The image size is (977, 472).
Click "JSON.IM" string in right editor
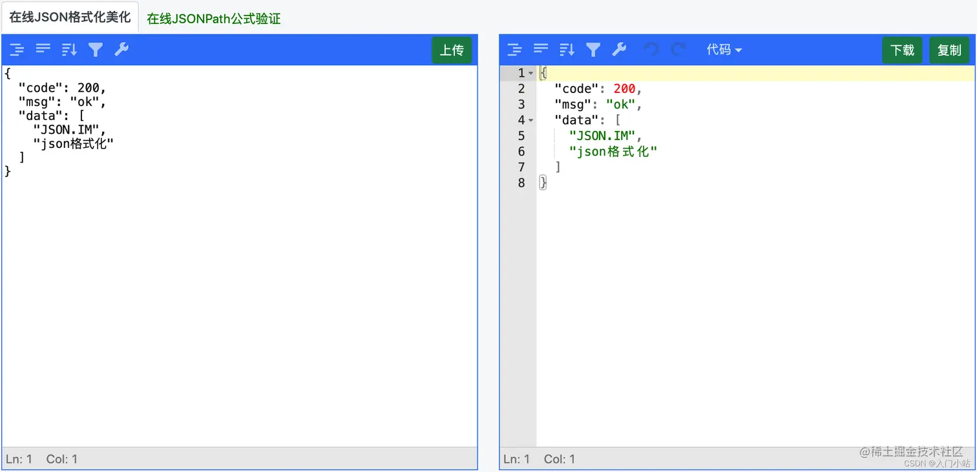602,136
